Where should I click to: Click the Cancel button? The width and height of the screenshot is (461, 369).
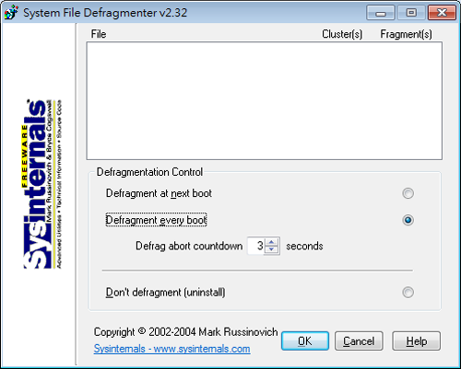click(359, 340)
